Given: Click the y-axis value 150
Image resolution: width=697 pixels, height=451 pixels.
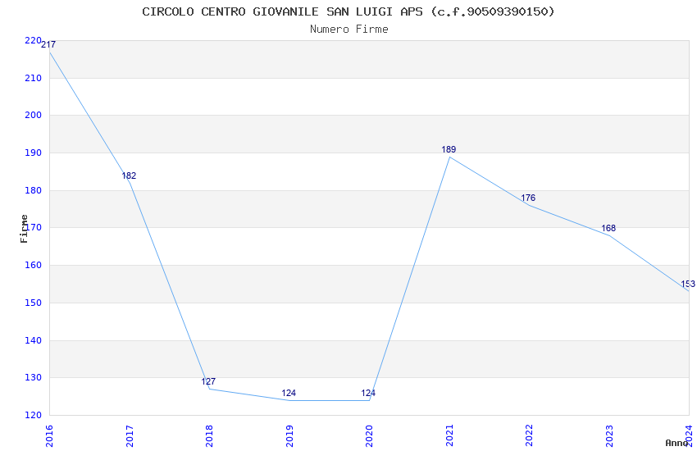Looking at the screenshot, I should click(34, 303).
